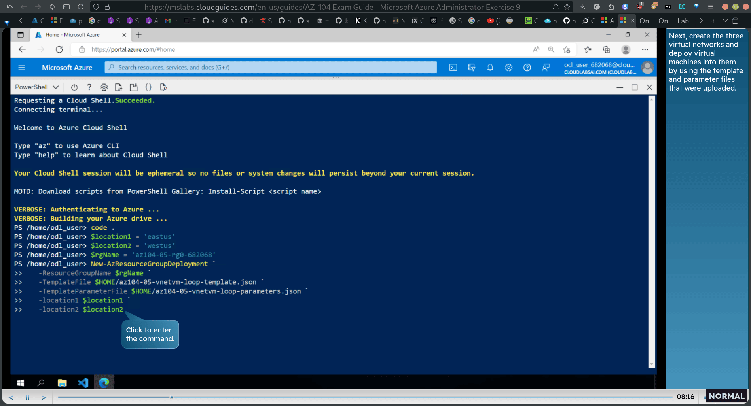
Task: Click Microsoft Azure home link
Action: (x=67, y=68)
